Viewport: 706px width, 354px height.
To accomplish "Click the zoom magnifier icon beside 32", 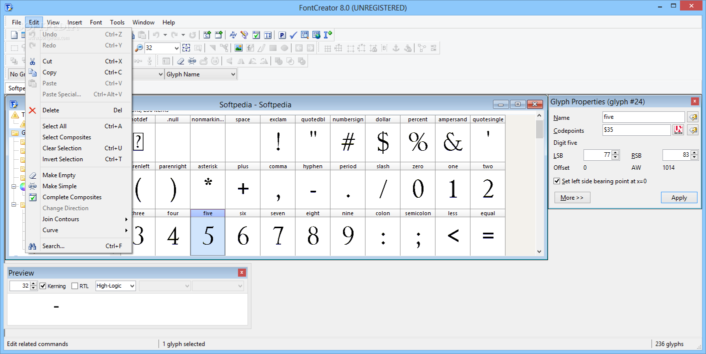I will pos(139,48).
